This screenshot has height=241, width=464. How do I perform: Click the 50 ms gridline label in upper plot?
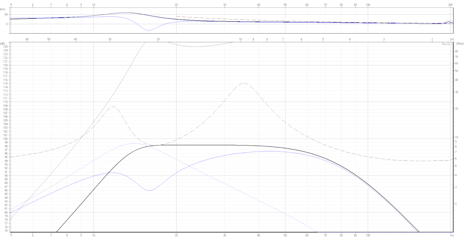coord(7,15)
